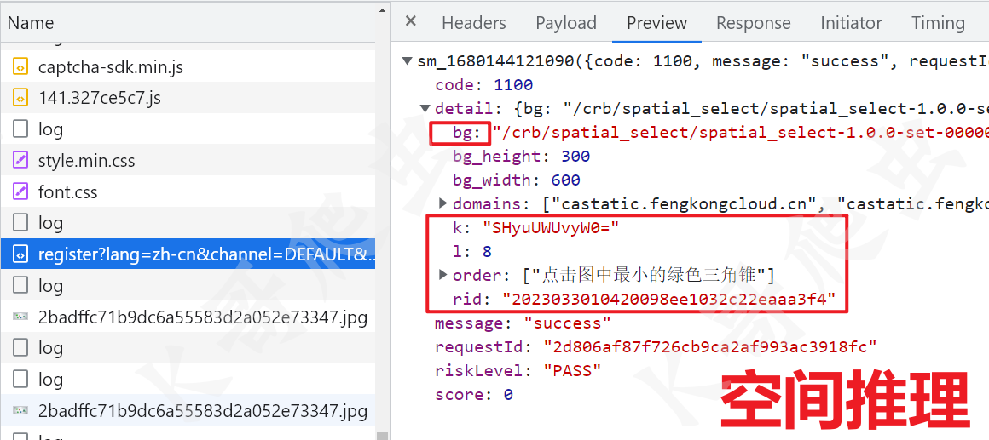Click the code: 1100 property
The image size is (989, 440).
(483, 85)
